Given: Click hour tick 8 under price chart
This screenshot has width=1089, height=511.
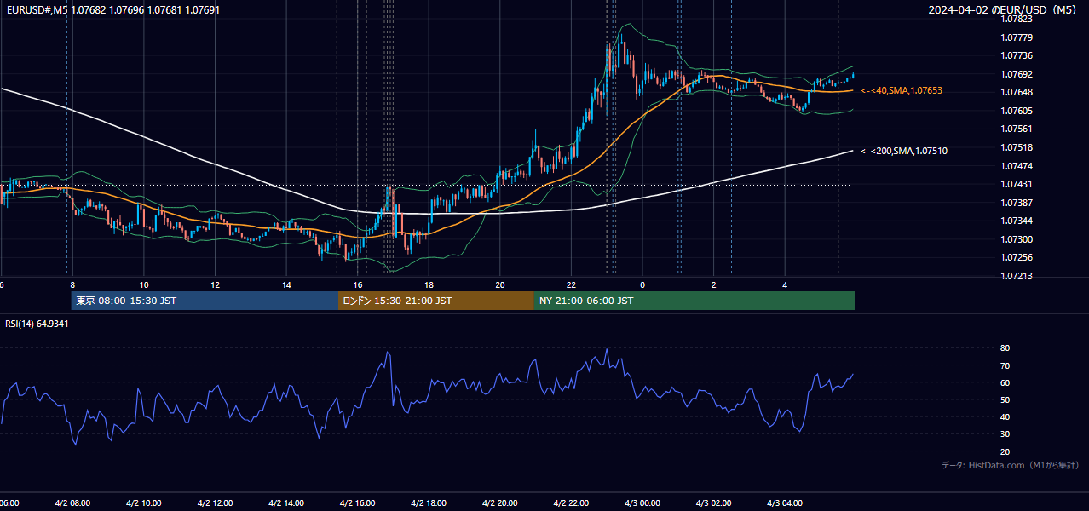Looking at the screenshot, I should [72, 284].
